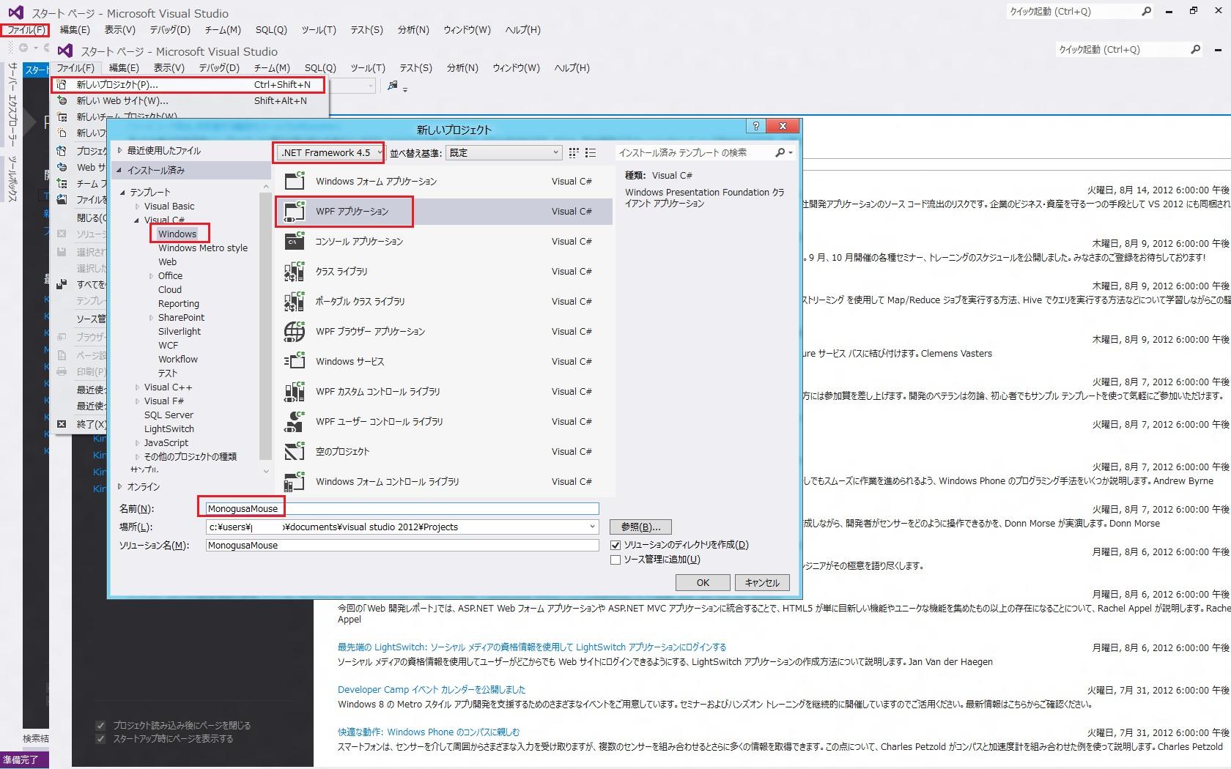Toggle プロジェクト読み込み後にページを閉じる checkbox

[x=100, y=725]
